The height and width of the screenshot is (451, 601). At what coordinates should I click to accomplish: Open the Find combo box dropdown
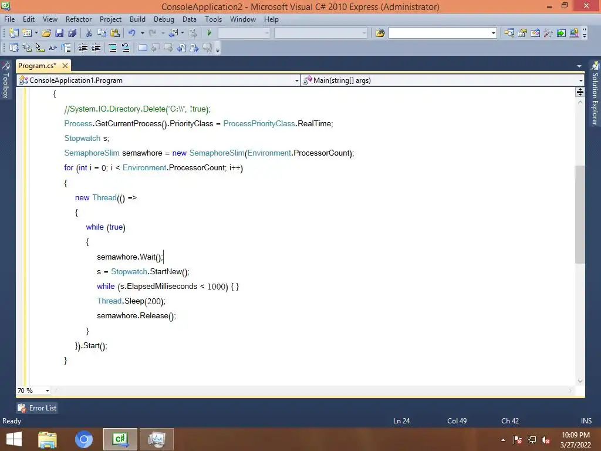[493, 33]
